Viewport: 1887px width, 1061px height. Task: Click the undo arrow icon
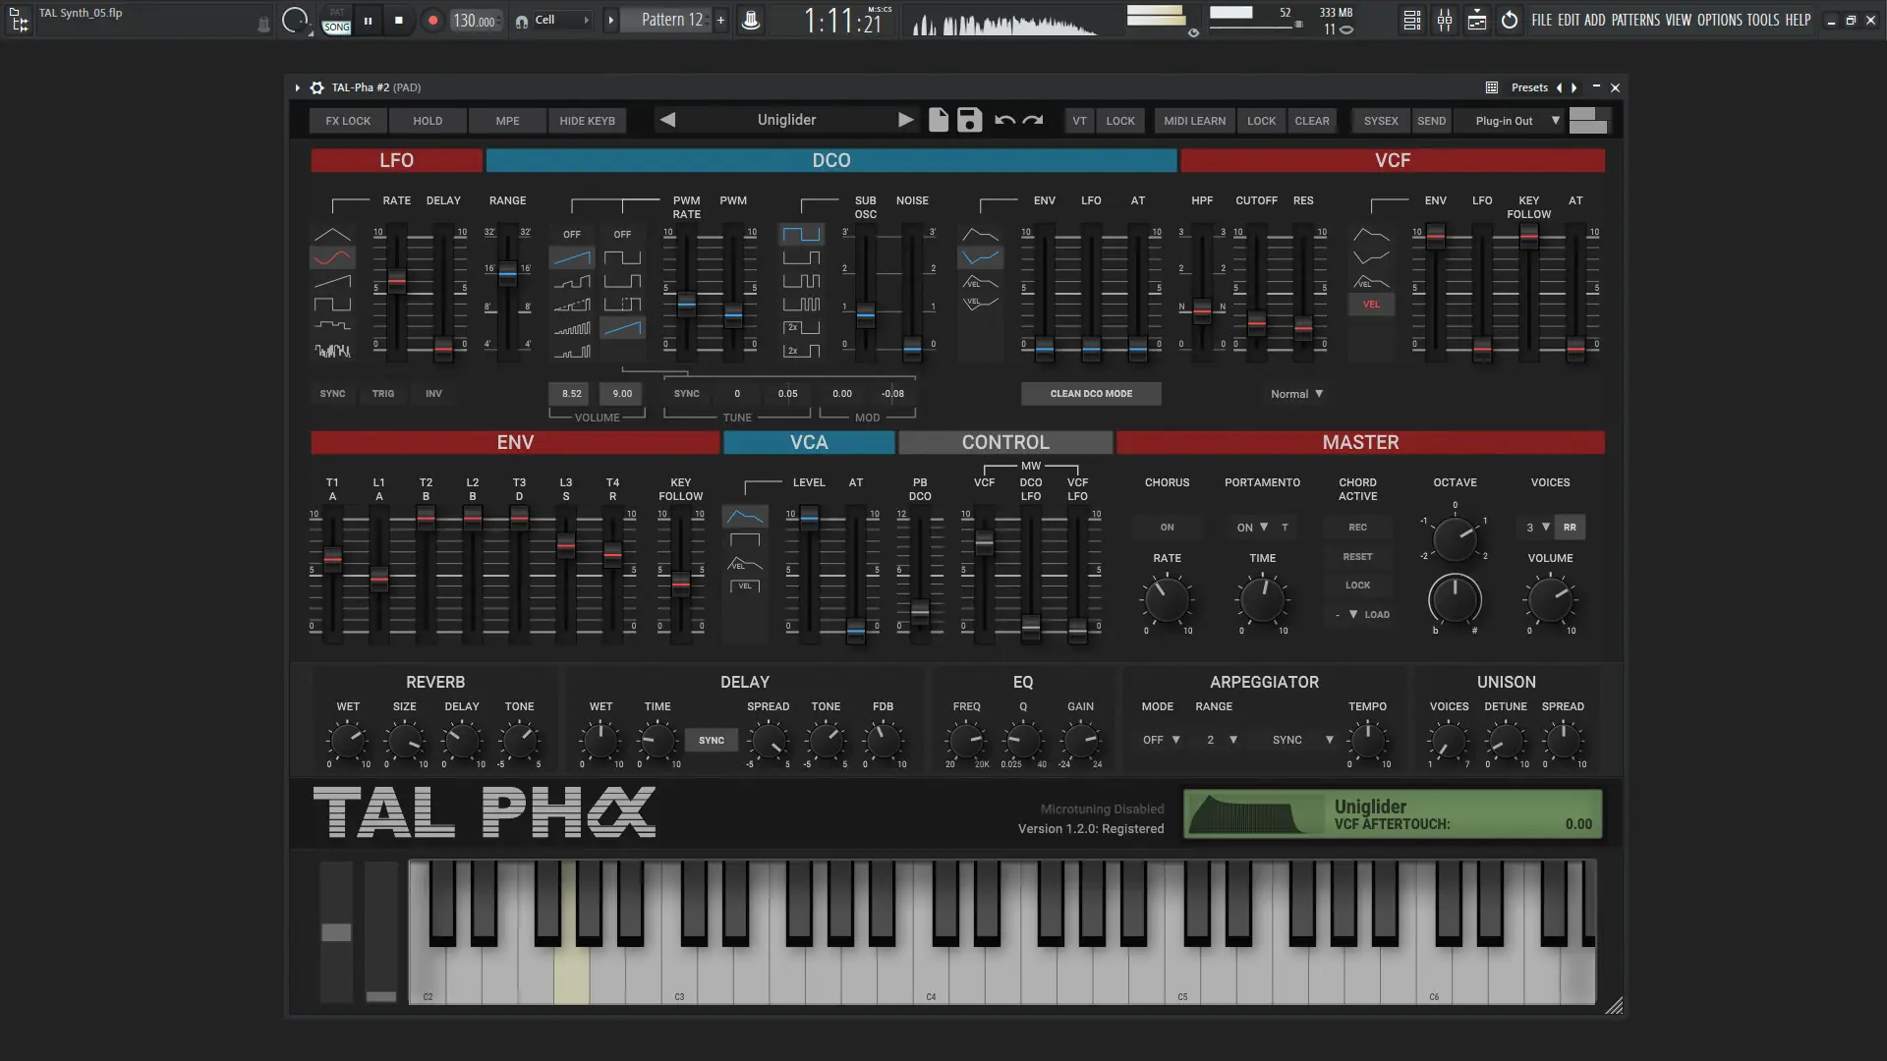(x=1004, y=120)
